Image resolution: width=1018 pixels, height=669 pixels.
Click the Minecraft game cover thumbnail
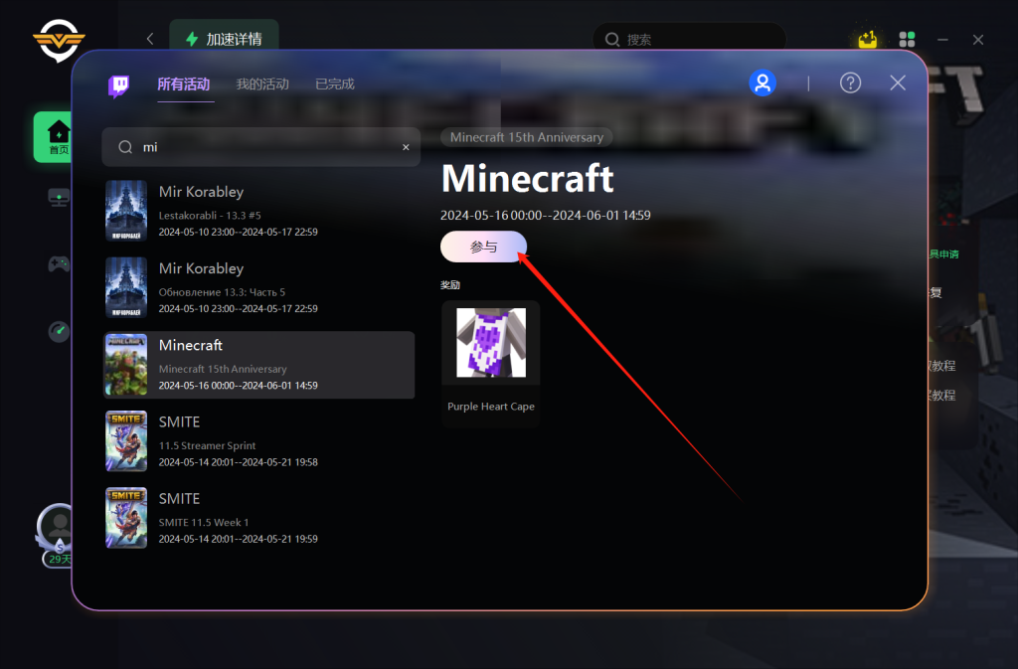coord(126,365)
